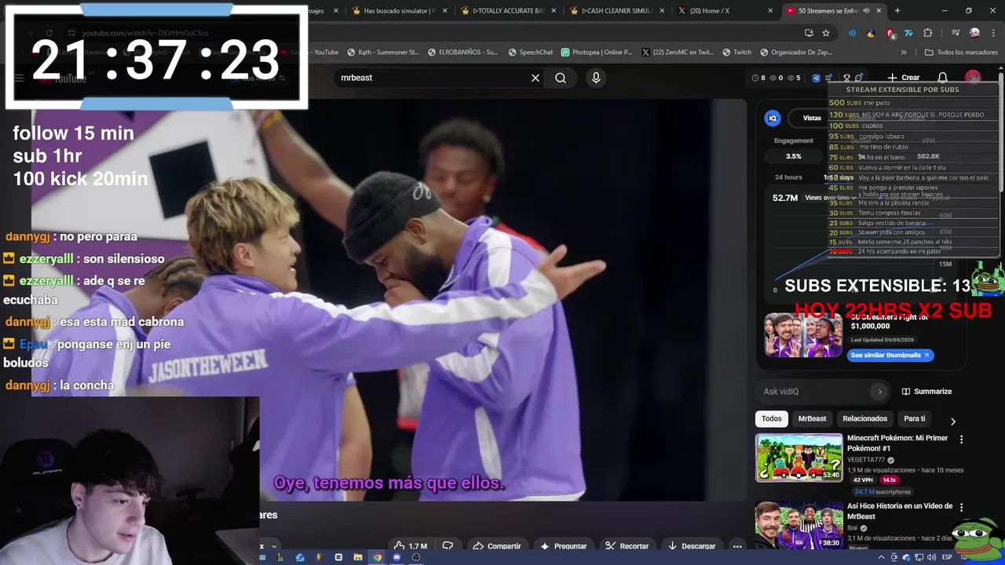Open OBS Studio from taskbar
This screenshot has width=1005, height=565.
[416, 557]
